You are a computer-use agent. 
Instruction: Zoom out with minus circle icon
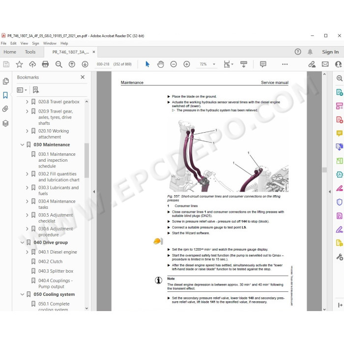point(173,64)
